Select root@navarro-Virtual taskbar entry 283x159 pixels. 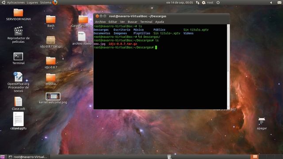[x=28, y=157]
